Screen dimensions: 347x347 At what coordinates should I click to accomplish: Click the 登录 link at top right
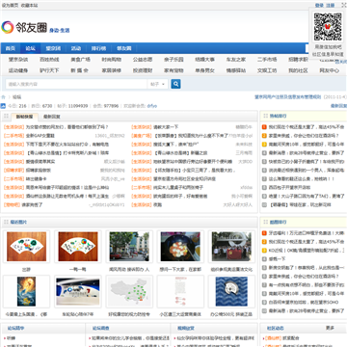(x=319, y=5)
